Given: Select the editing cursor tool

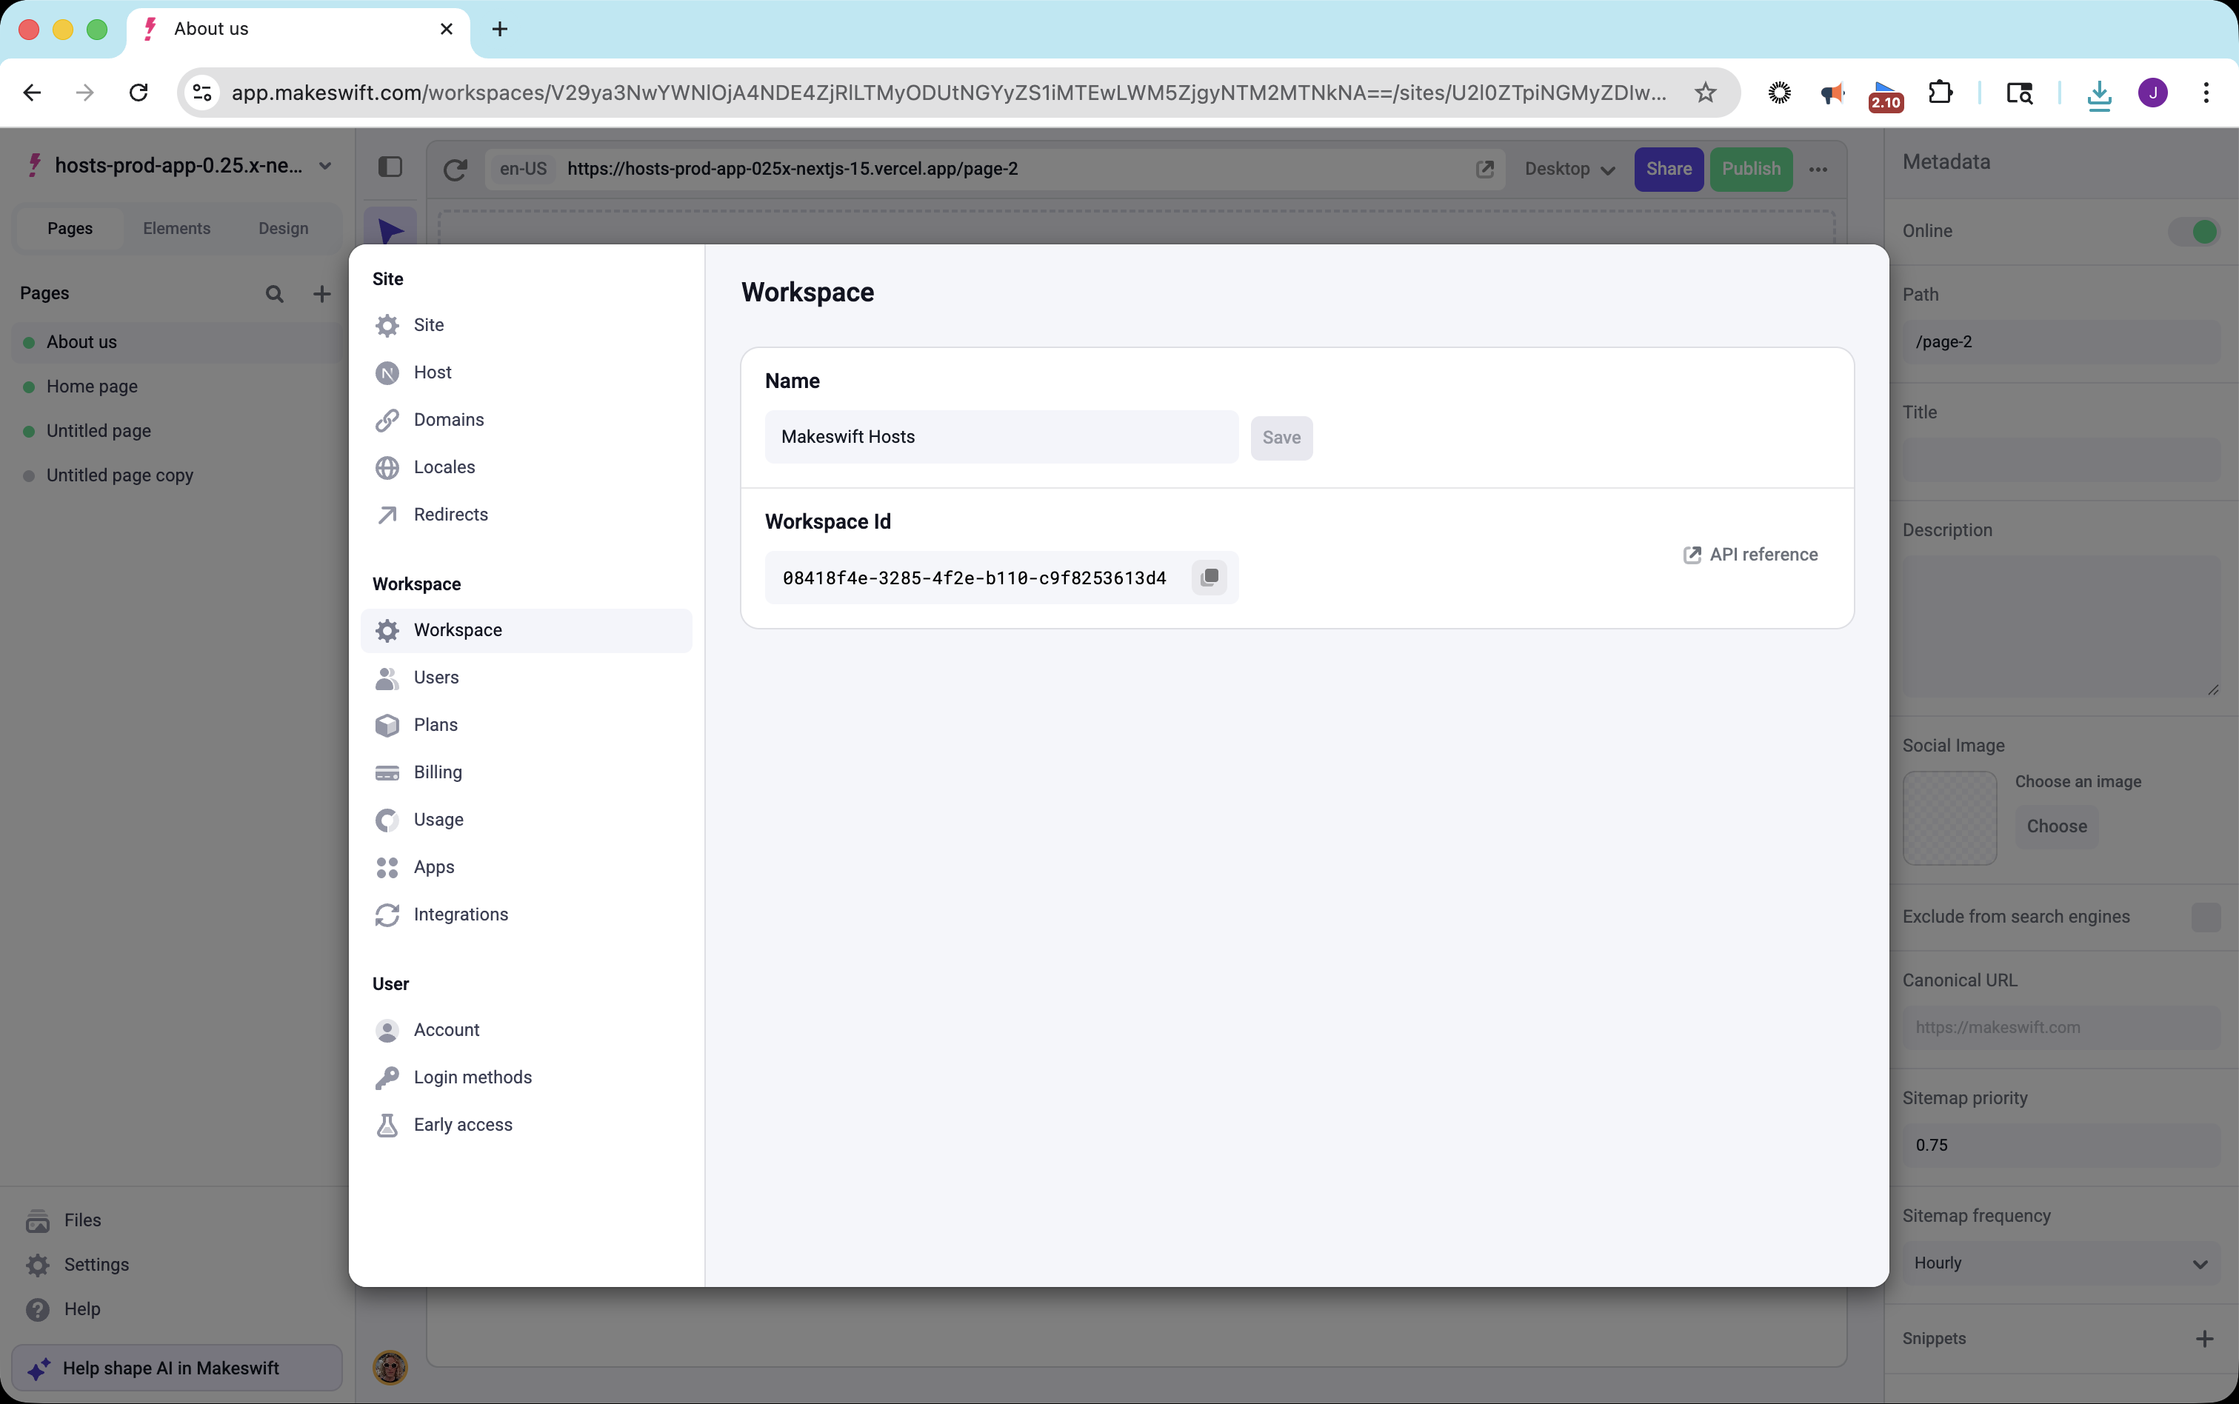Looking at the screenshot, I should 390,230.
